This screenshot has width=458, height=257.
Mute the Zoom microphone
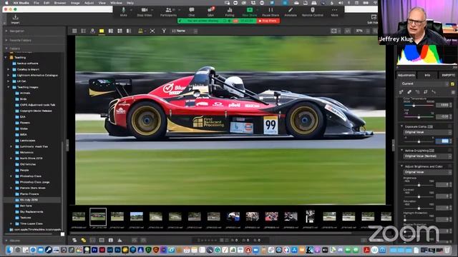click(x=124, y=12)
